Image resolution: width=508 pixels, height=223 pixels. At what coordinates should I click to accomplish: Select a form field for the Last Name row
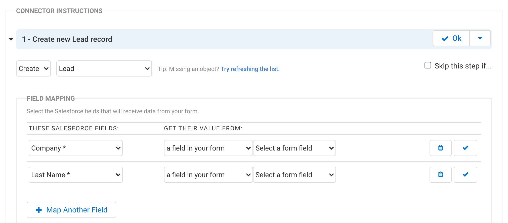coord(294,175)
